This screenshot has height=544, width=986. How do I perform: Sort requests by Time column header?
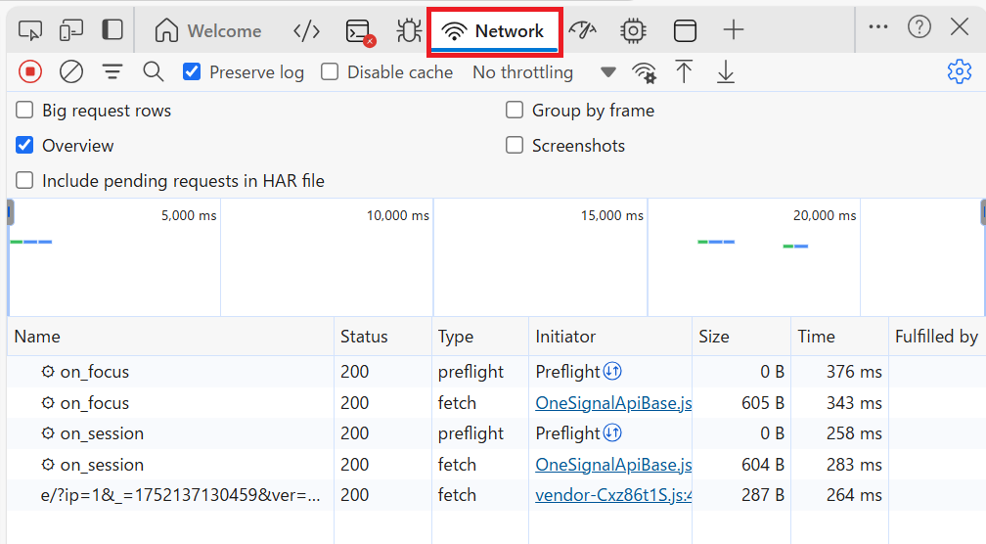click(x=816, y=337)
